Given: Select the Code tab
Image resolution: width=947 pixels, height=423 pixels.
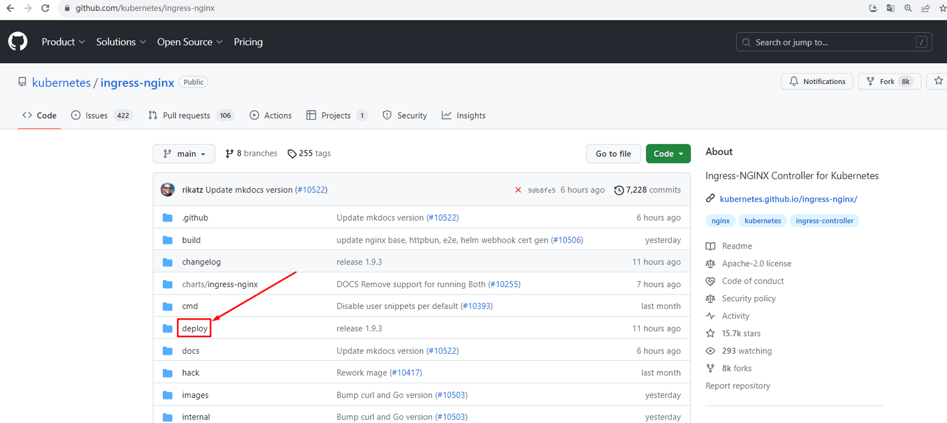Looking at the screenshot, I should (x=40, y=115).
